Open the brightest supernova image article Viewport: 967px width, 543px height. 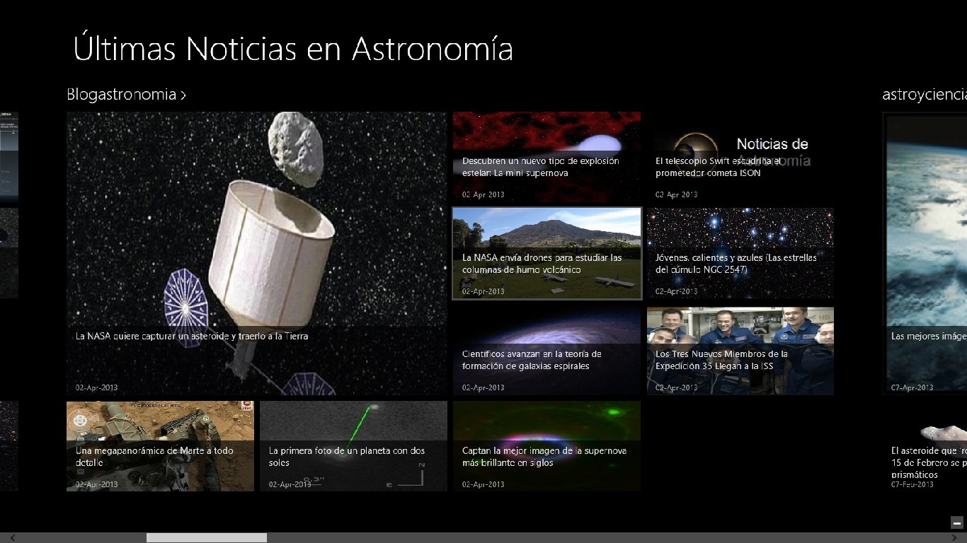(x=547, y=446)
